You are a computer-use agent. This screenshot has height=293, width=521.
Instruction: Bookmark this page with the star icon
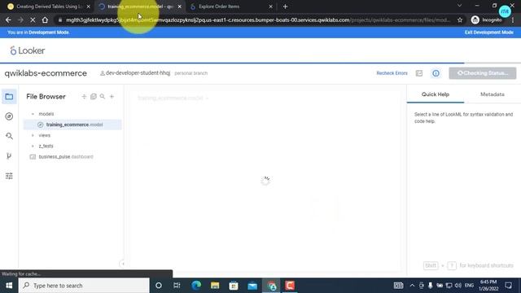[460, 20]
